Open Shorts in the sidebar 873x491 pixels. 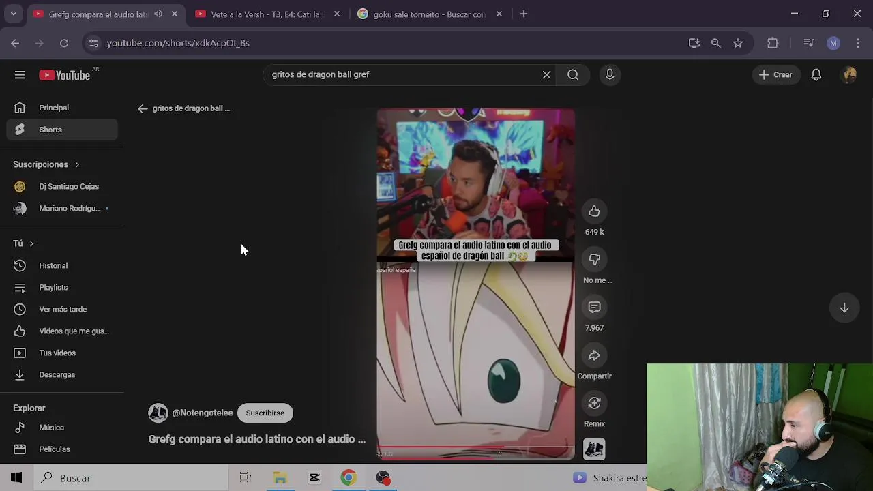[62, 130]
